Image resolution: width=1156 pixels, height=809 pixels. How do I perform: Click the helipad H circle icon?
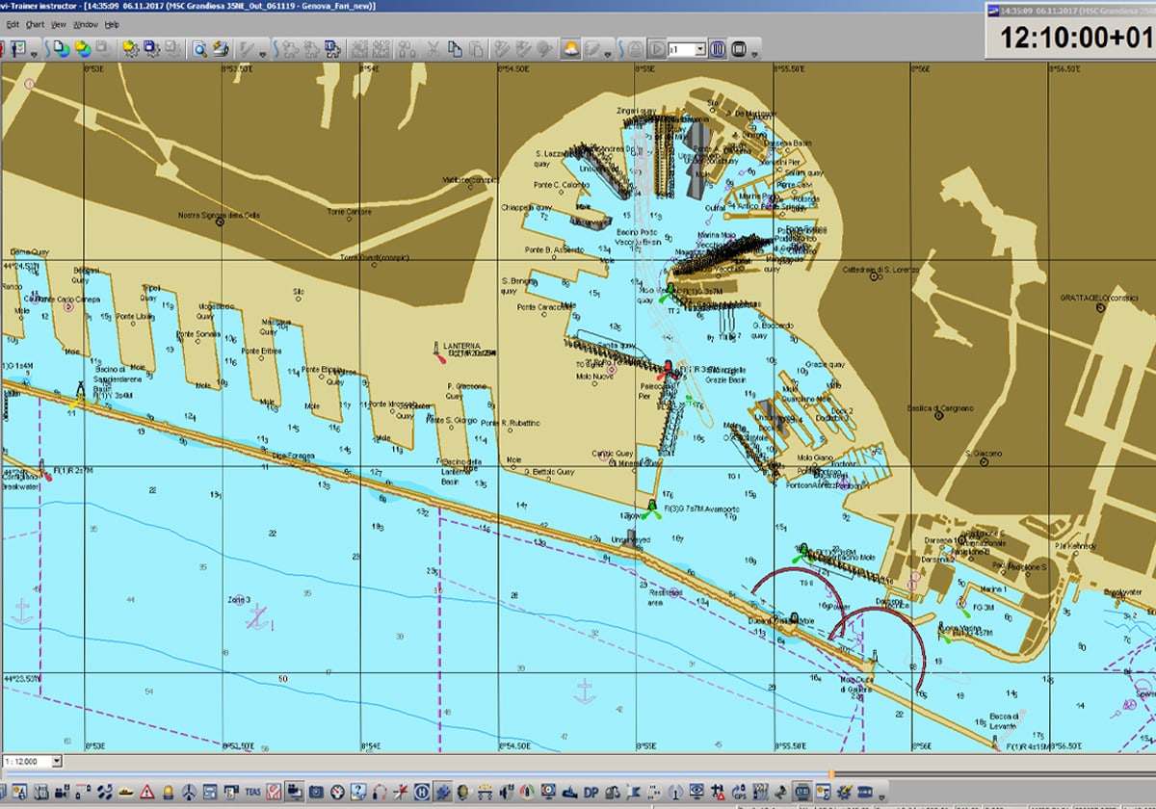point(421,792)
